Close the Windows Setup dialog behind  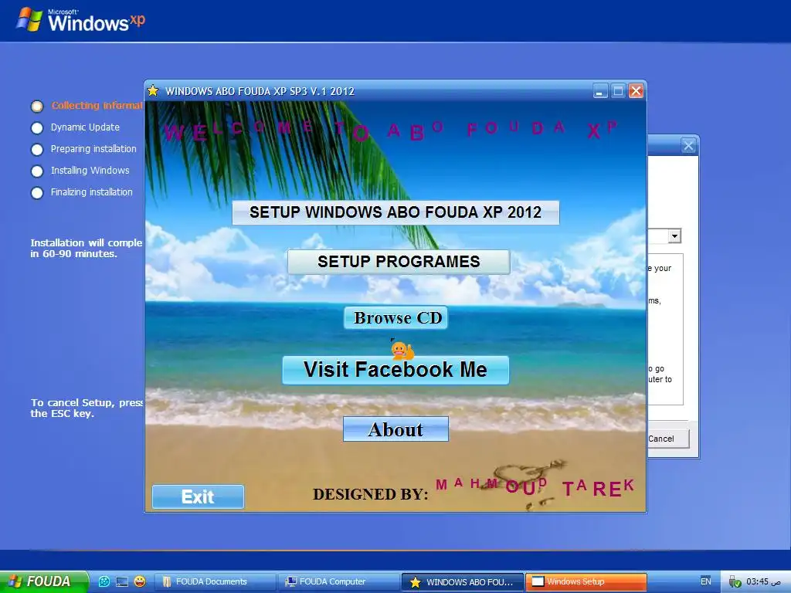[x=688, y=146]
